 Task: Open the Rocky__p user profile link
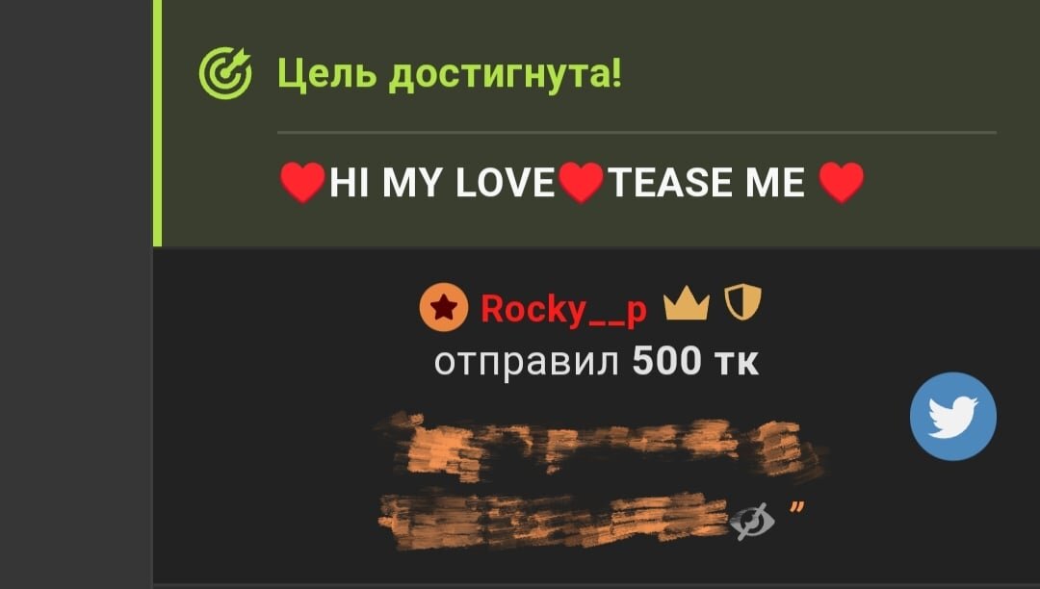pyautogui.click(x=563, y=309)
